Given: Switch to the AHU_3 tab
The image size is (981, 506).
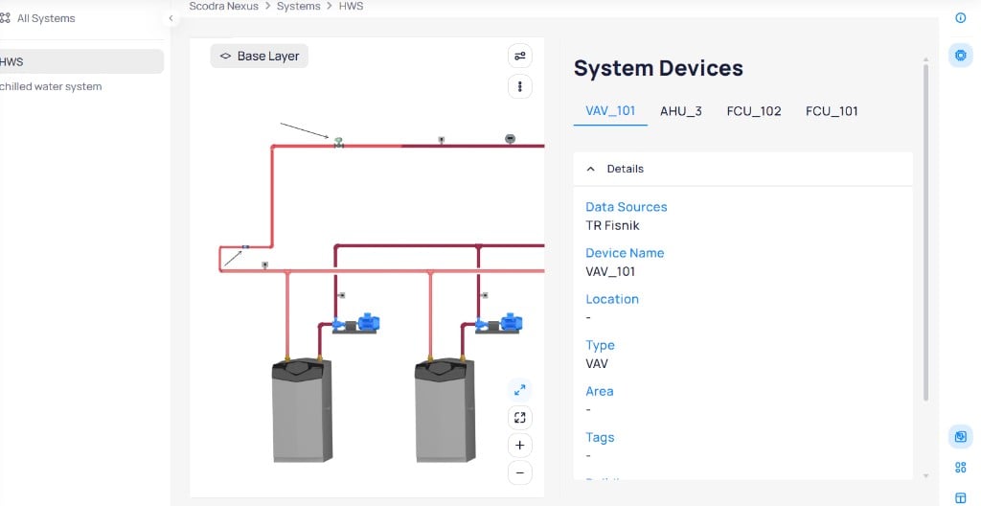Looking at the screenshot, I should click(681, 111).
